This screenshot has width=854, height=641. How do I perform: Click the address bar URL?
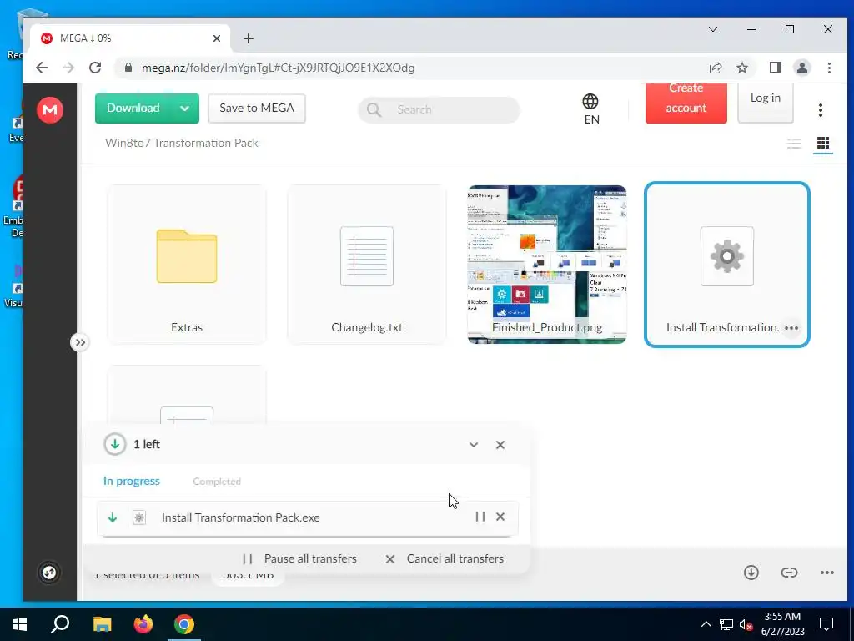point(279,68)
